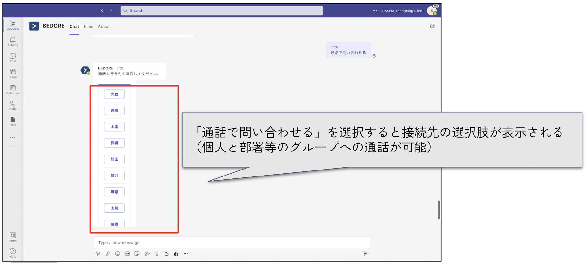Image resolution: width=585 pixels, height=263 pixels.
Task: Select the 白井 call destination
Action: click(x=114, y=176)
